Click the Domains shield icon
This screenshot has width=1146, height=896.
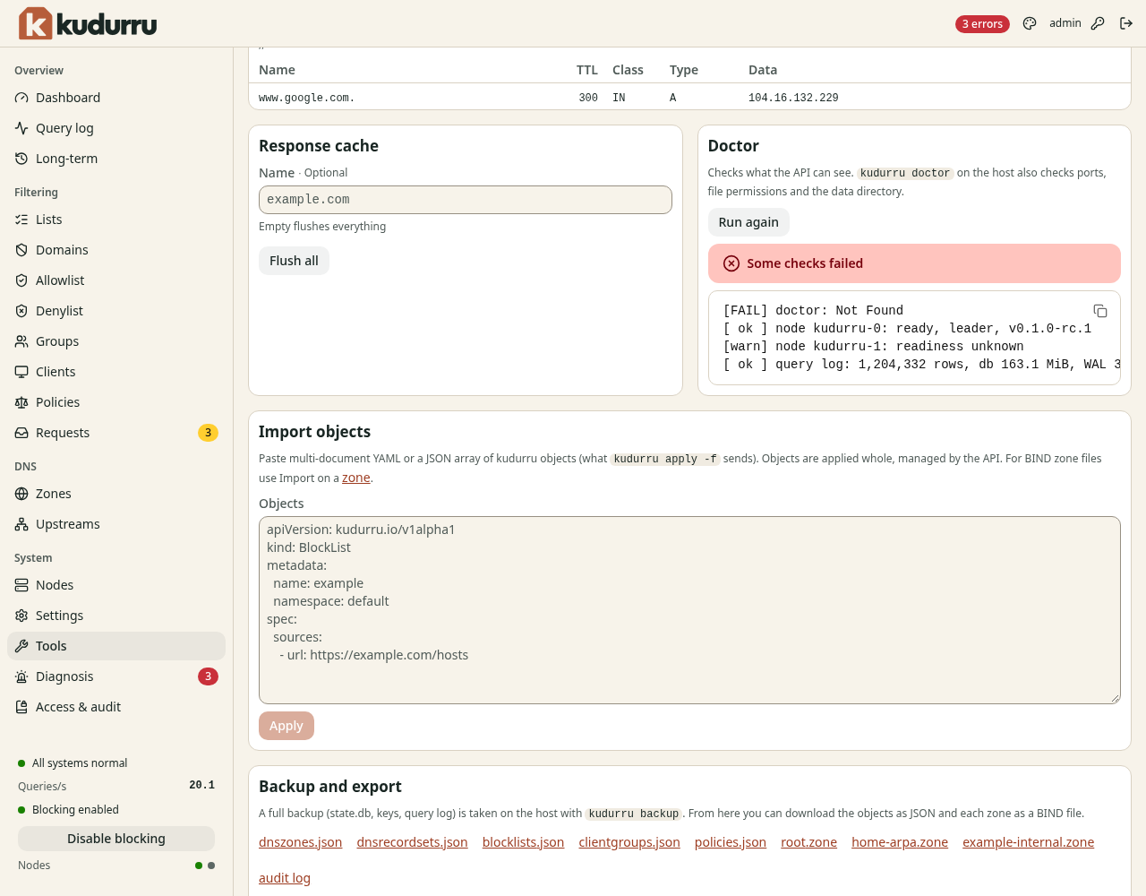tap(21, 250)
